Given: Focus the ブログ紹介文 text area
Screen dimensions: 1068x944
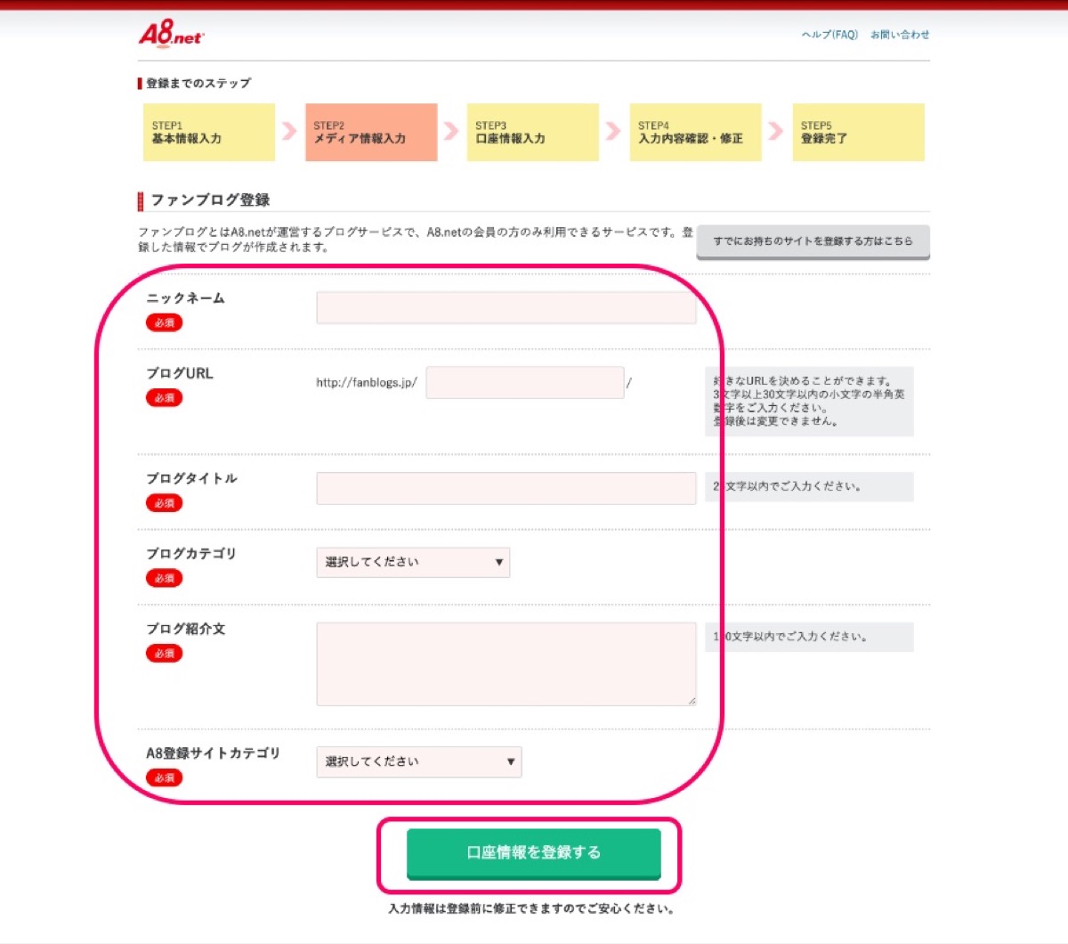Looking at the screenshot, I should coord(506,663).
